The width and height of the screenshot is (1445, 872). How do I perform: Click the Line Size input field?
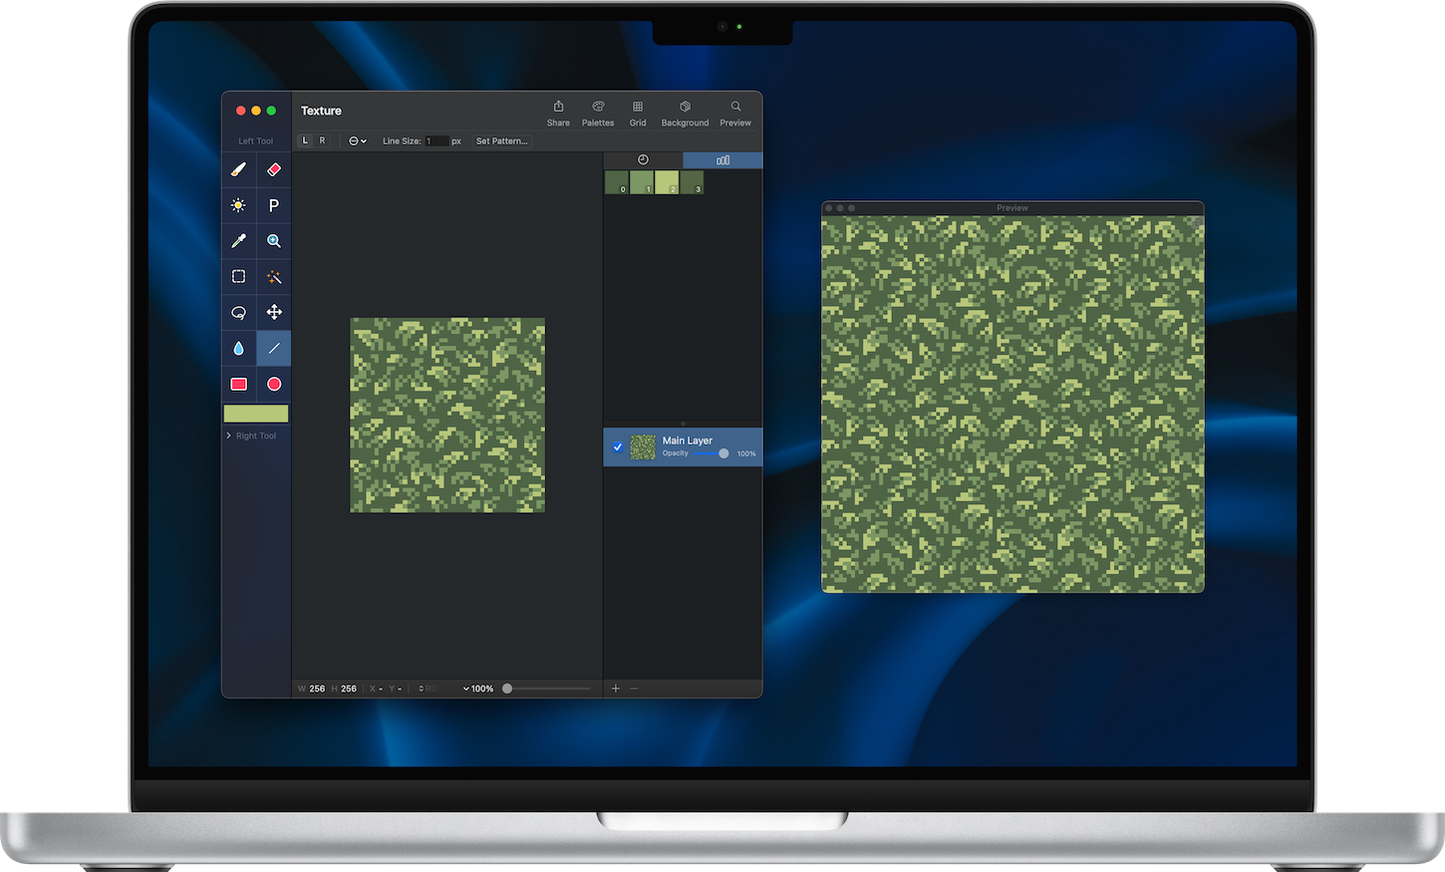[436, 141]
